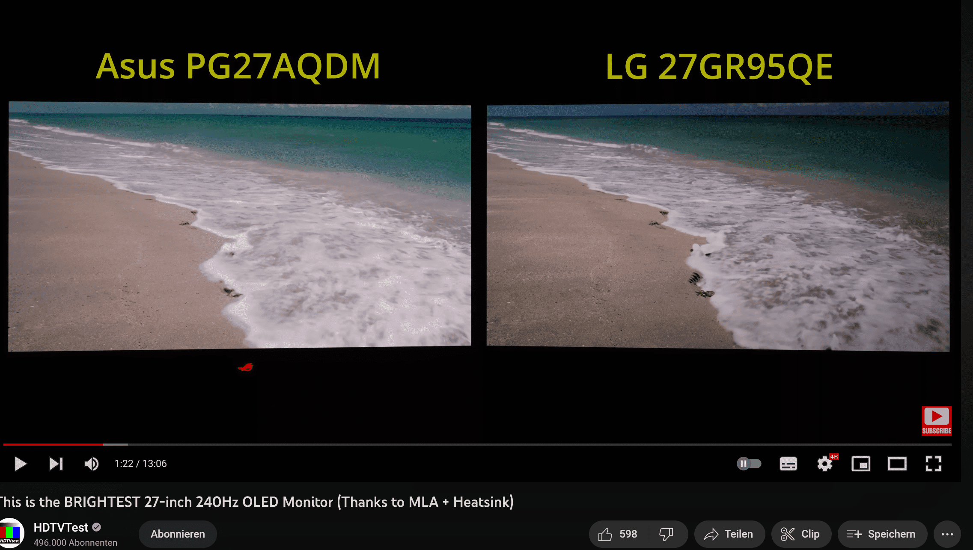Open the HDTVTest channel avatar
Screen dimensions: 973x550
(11, 533)
